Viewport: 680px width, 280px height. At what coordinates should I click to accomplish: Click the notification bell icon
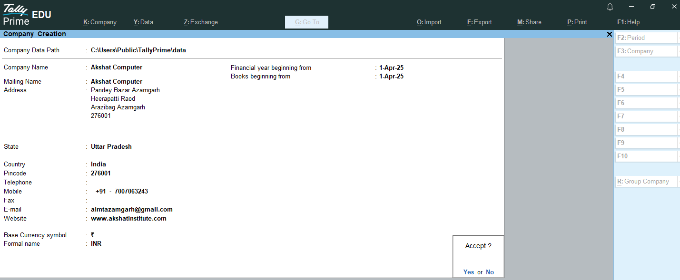pyautogui.click(x=610, y=7)
